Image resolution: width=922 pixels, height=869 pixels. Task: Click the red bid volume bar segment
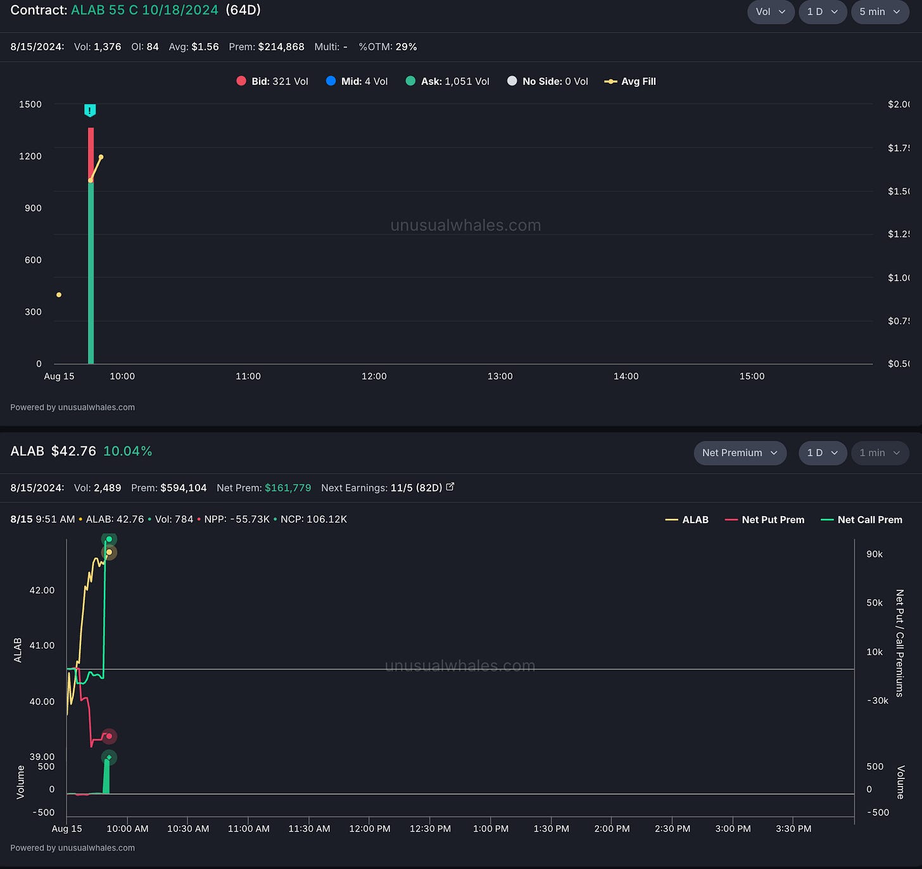[x=91, y=155]
